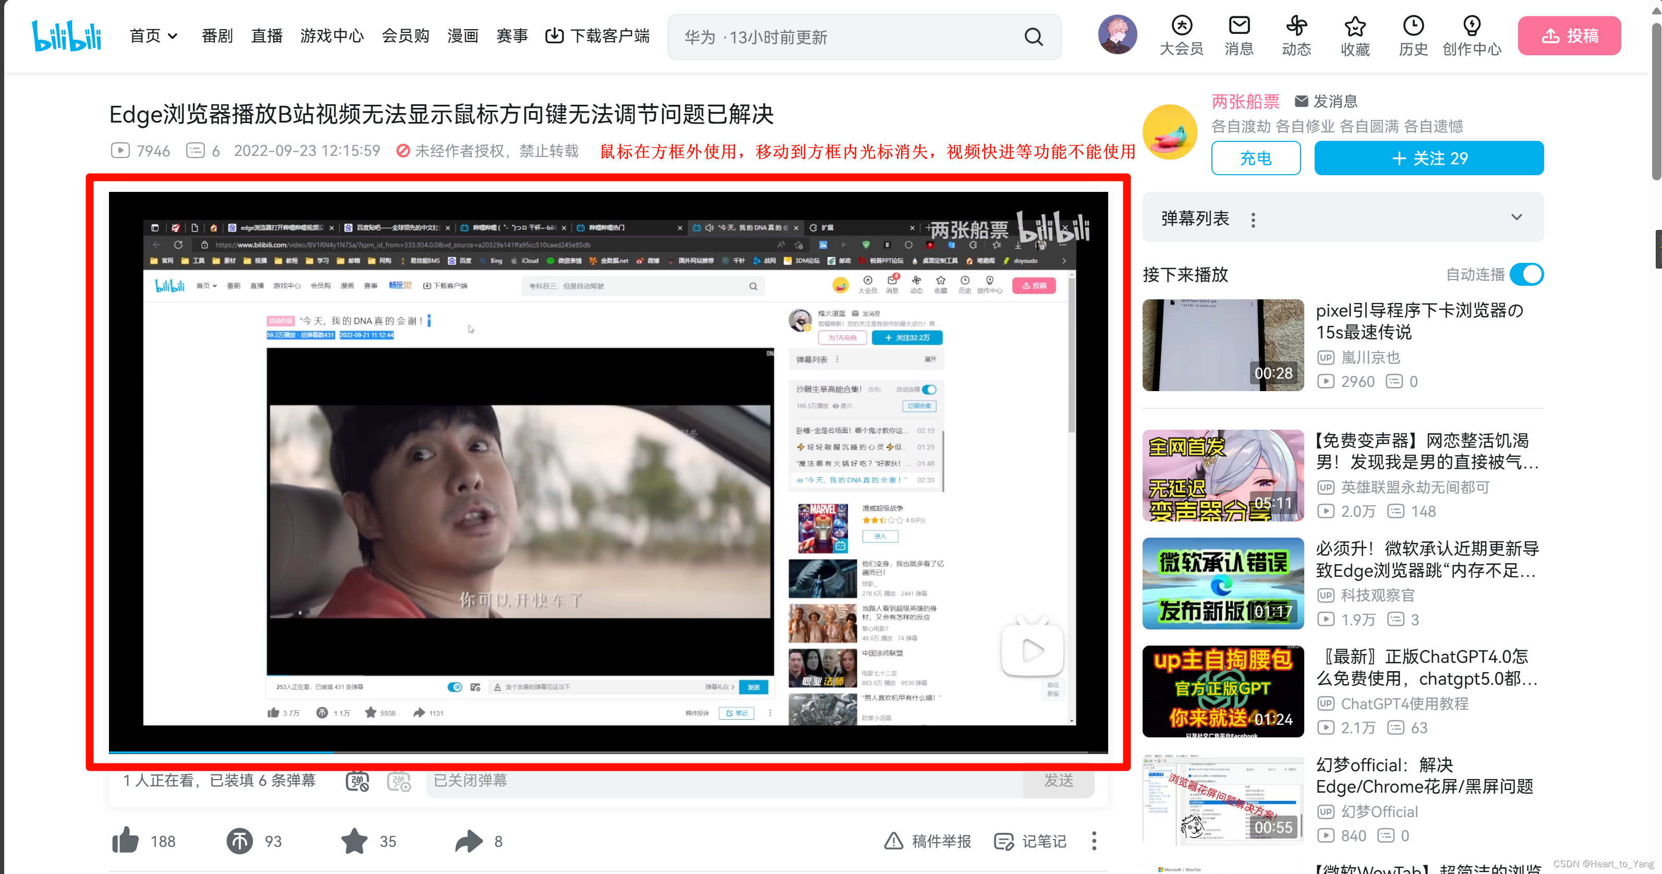Expand the danmaku list panel chevron
The image size is (1662, 874).
click(1516, 217)
